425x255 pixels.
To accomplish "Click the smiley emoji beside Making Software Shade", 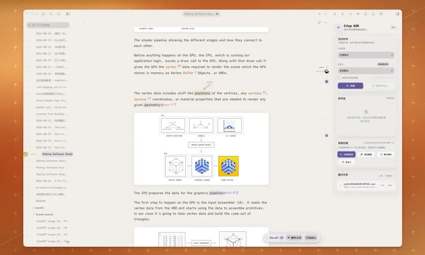I will point(26,154).
